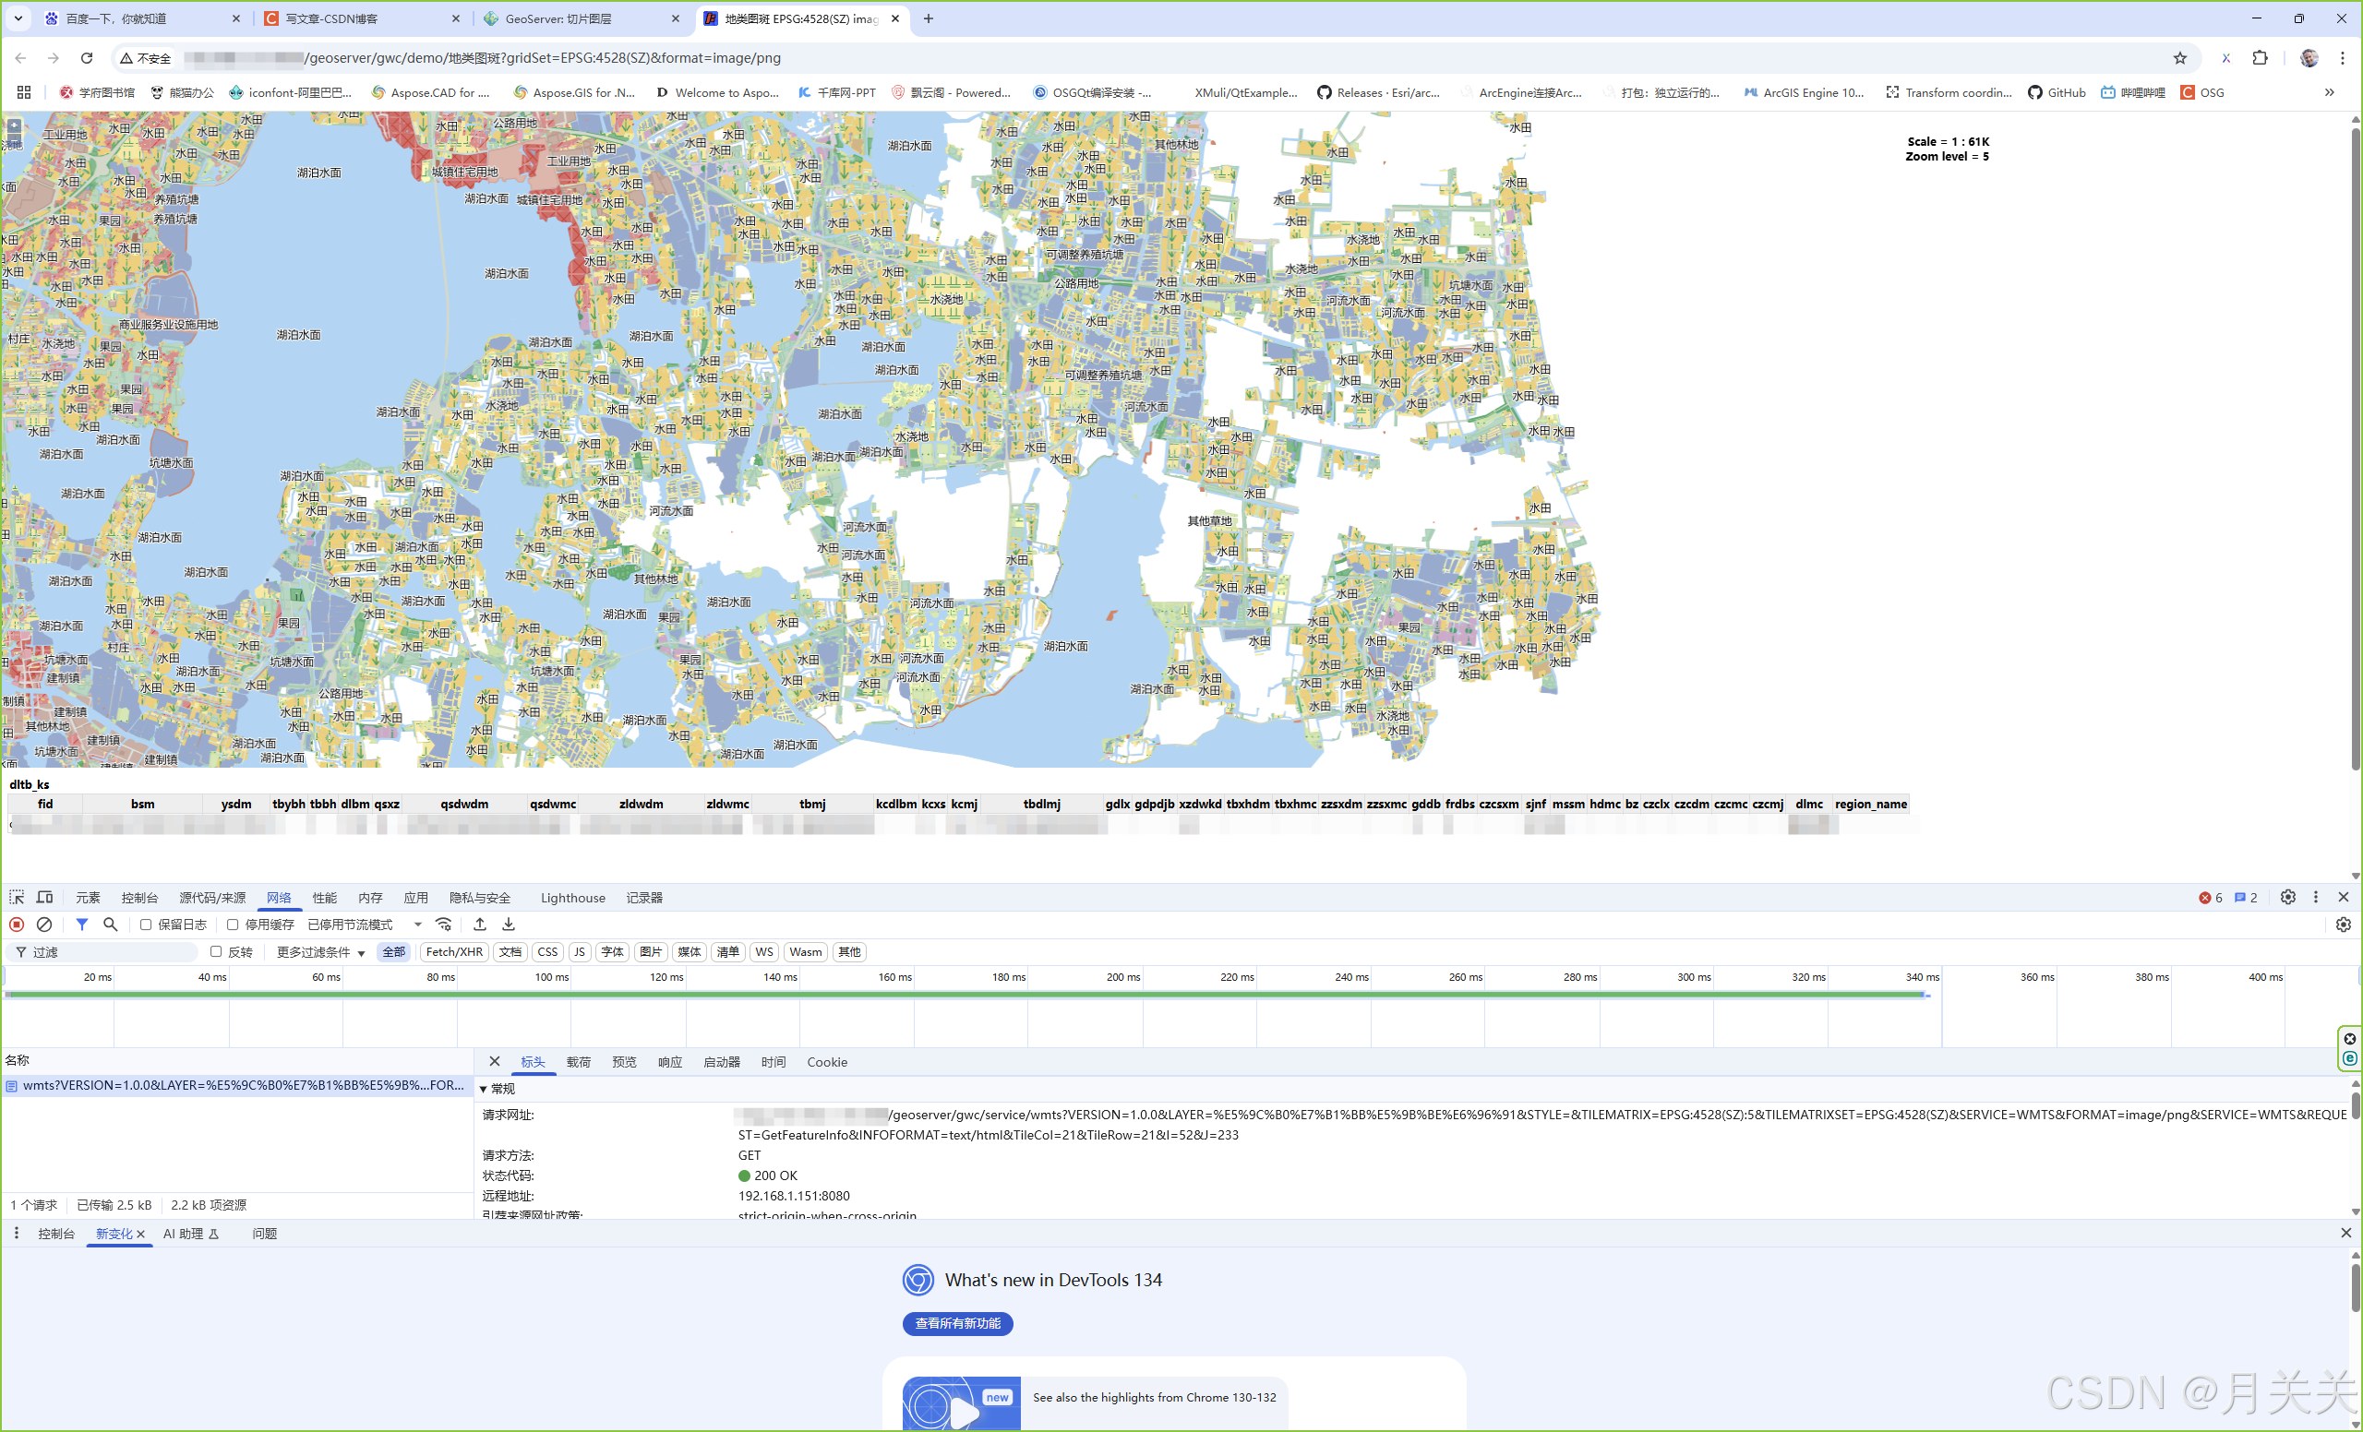The width and height of the screenshot is (2363, 1432).
Task: Click the 查看所有新功能 button
Action: 956,1324
